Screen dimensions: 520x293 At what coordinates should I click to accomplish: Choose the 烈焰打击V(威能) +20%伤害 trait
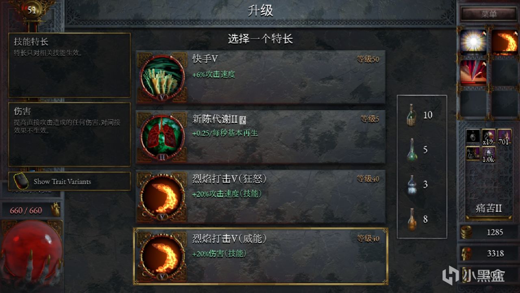coord(261,256)
